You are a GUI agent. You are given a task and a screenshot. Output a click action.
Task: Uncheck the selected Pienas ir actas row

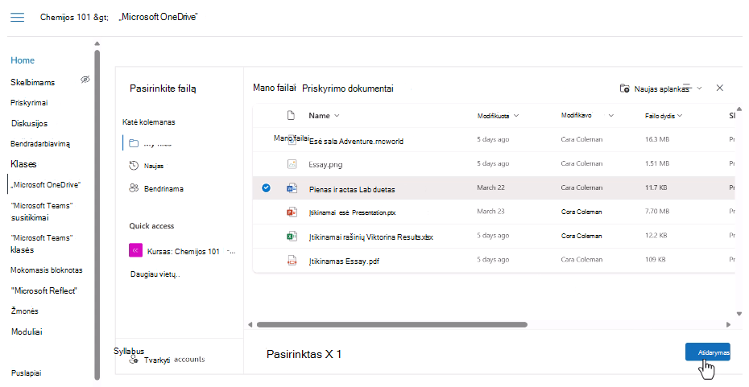coord(266,188)
